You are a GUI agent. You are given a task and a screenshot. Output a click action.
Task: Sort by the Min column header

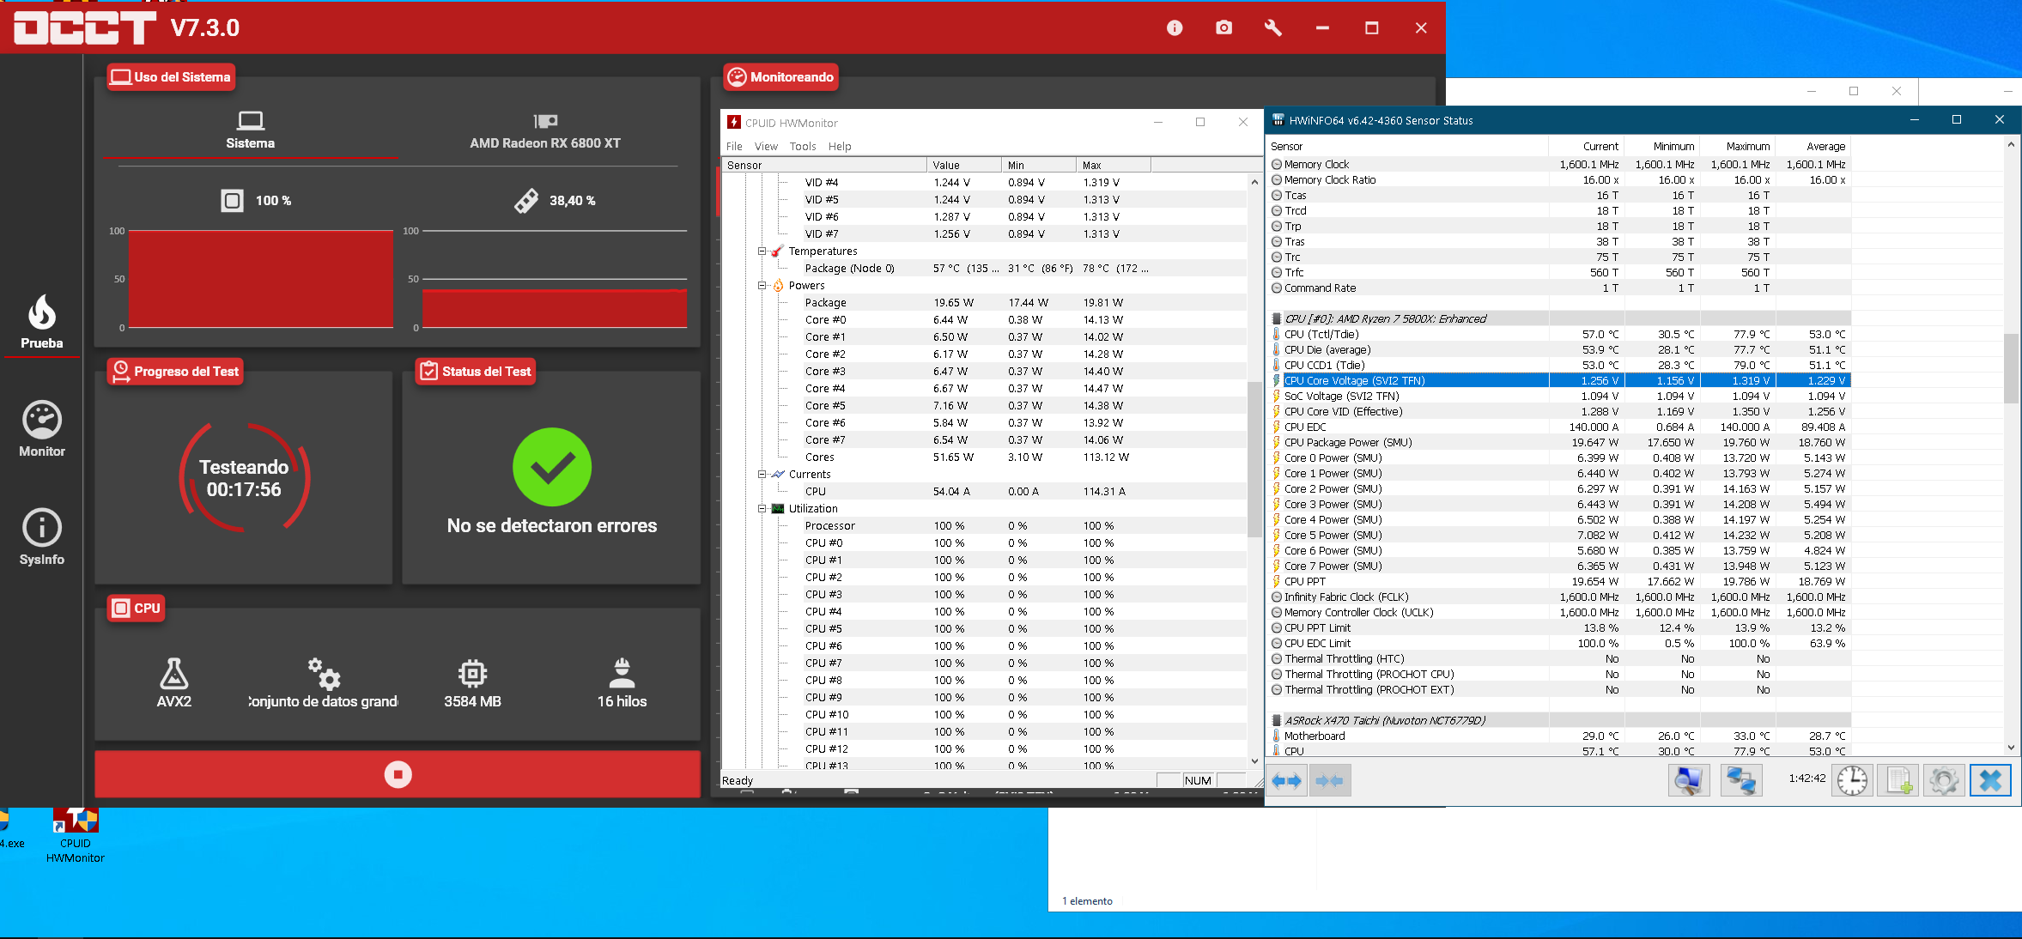pyautogui.click(x=1039, y=165)
